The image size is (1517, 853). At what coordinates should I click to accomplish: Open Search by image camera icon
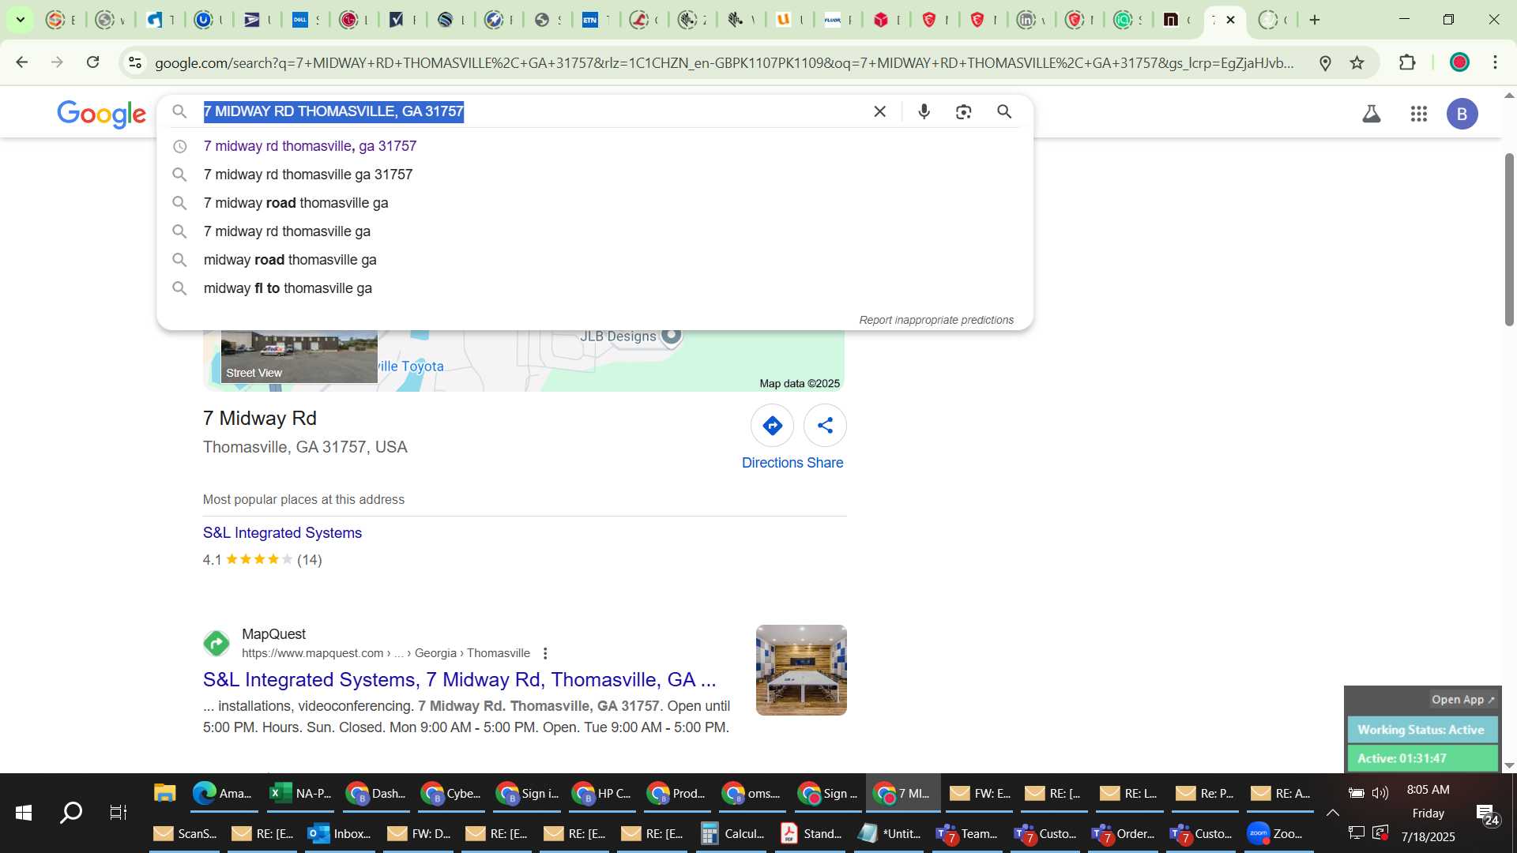click(963, 111)
